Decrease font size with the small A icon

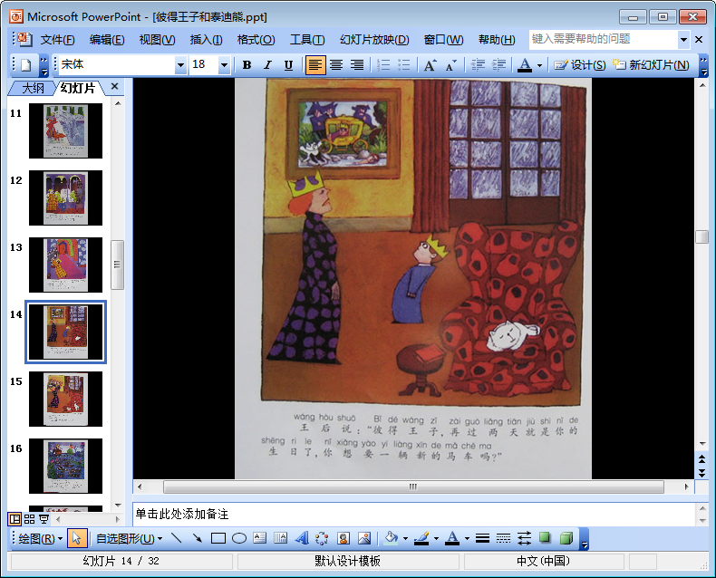[450, 65]
